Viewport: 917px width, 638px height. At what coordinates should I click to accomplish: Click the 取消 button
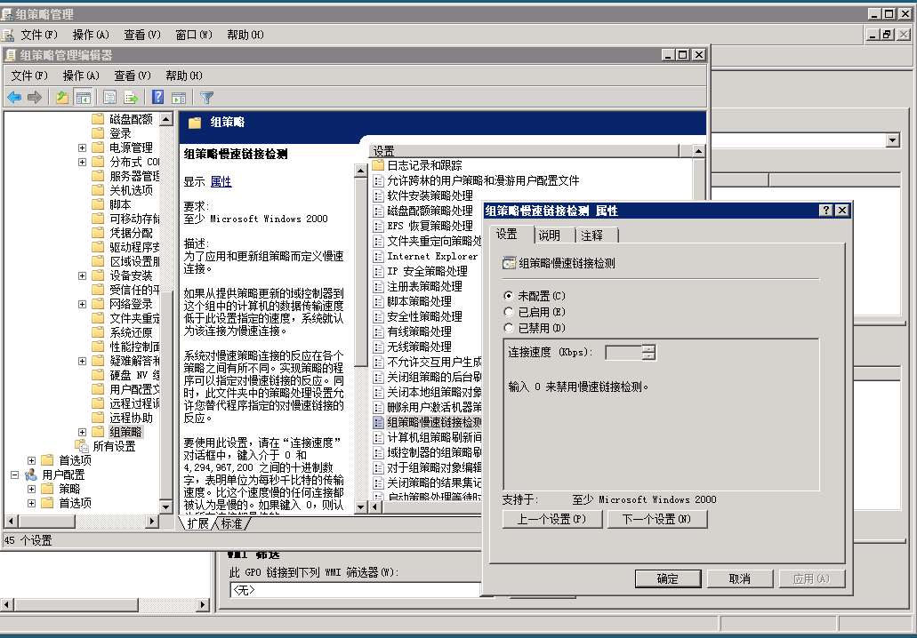[740, 578]
